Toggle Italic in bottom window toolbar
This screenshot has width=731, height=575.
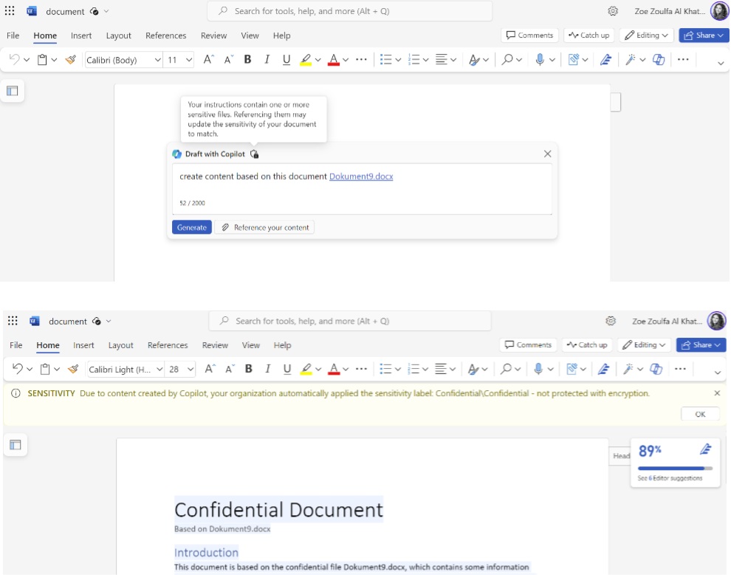pyautogui.click(x=267, y=369)
